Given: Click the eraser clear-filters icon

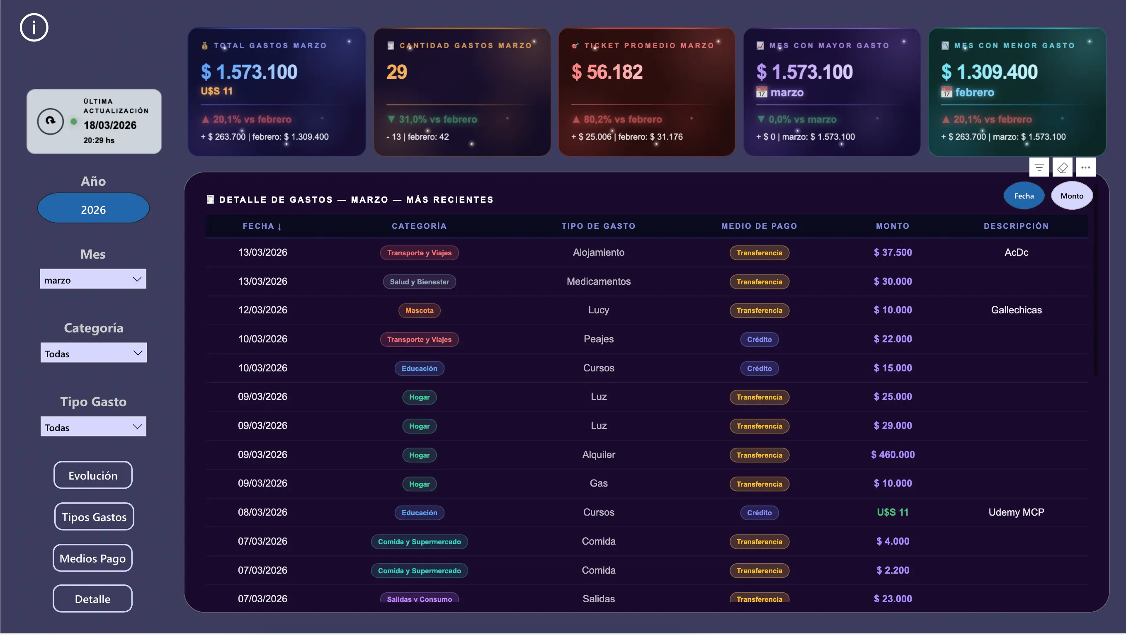Looking at the screenshot, I should pos(1062,167).
